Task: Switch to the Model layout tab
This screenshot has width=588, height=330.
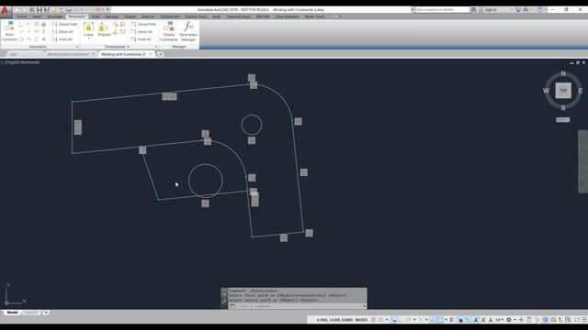Action: [x=12, y=313]
